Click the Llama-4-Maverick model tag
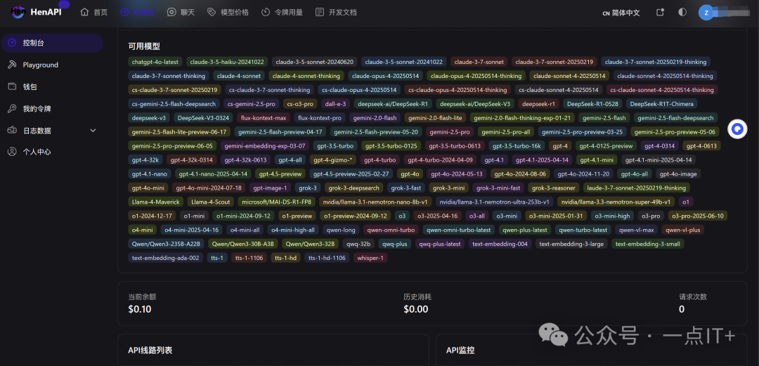Screen dimensions: 759x366 [155, 202]
